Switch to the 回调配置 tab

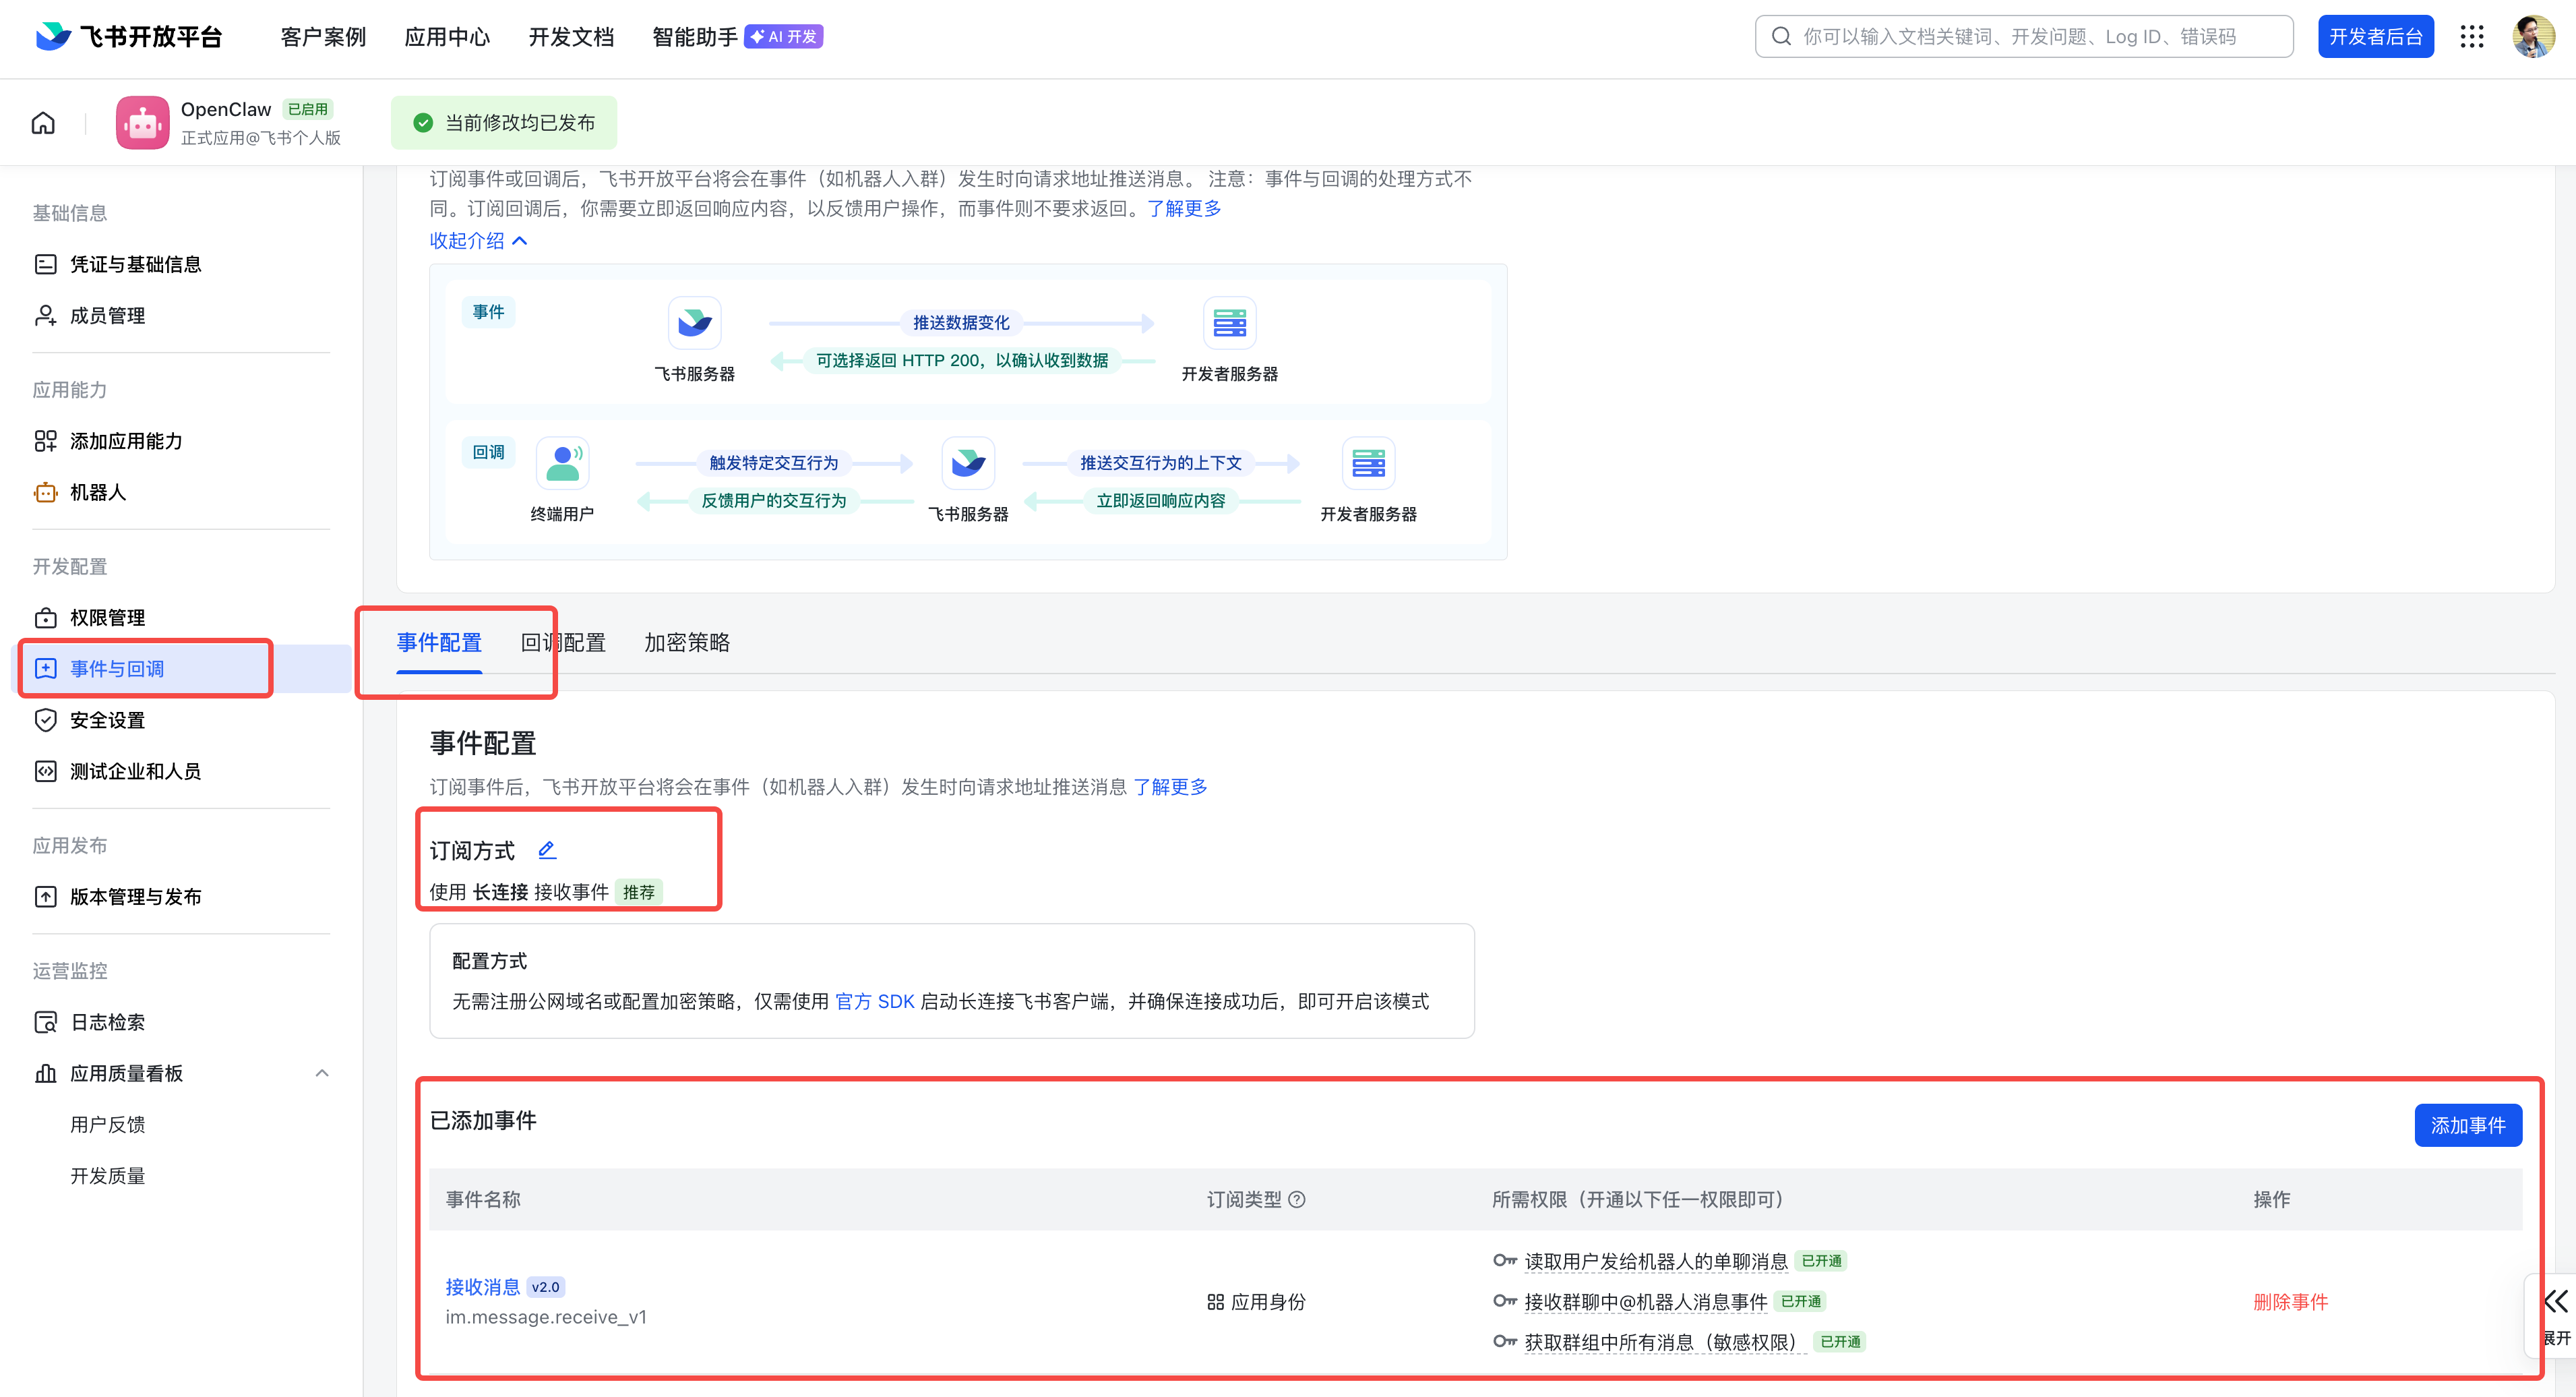563,642
